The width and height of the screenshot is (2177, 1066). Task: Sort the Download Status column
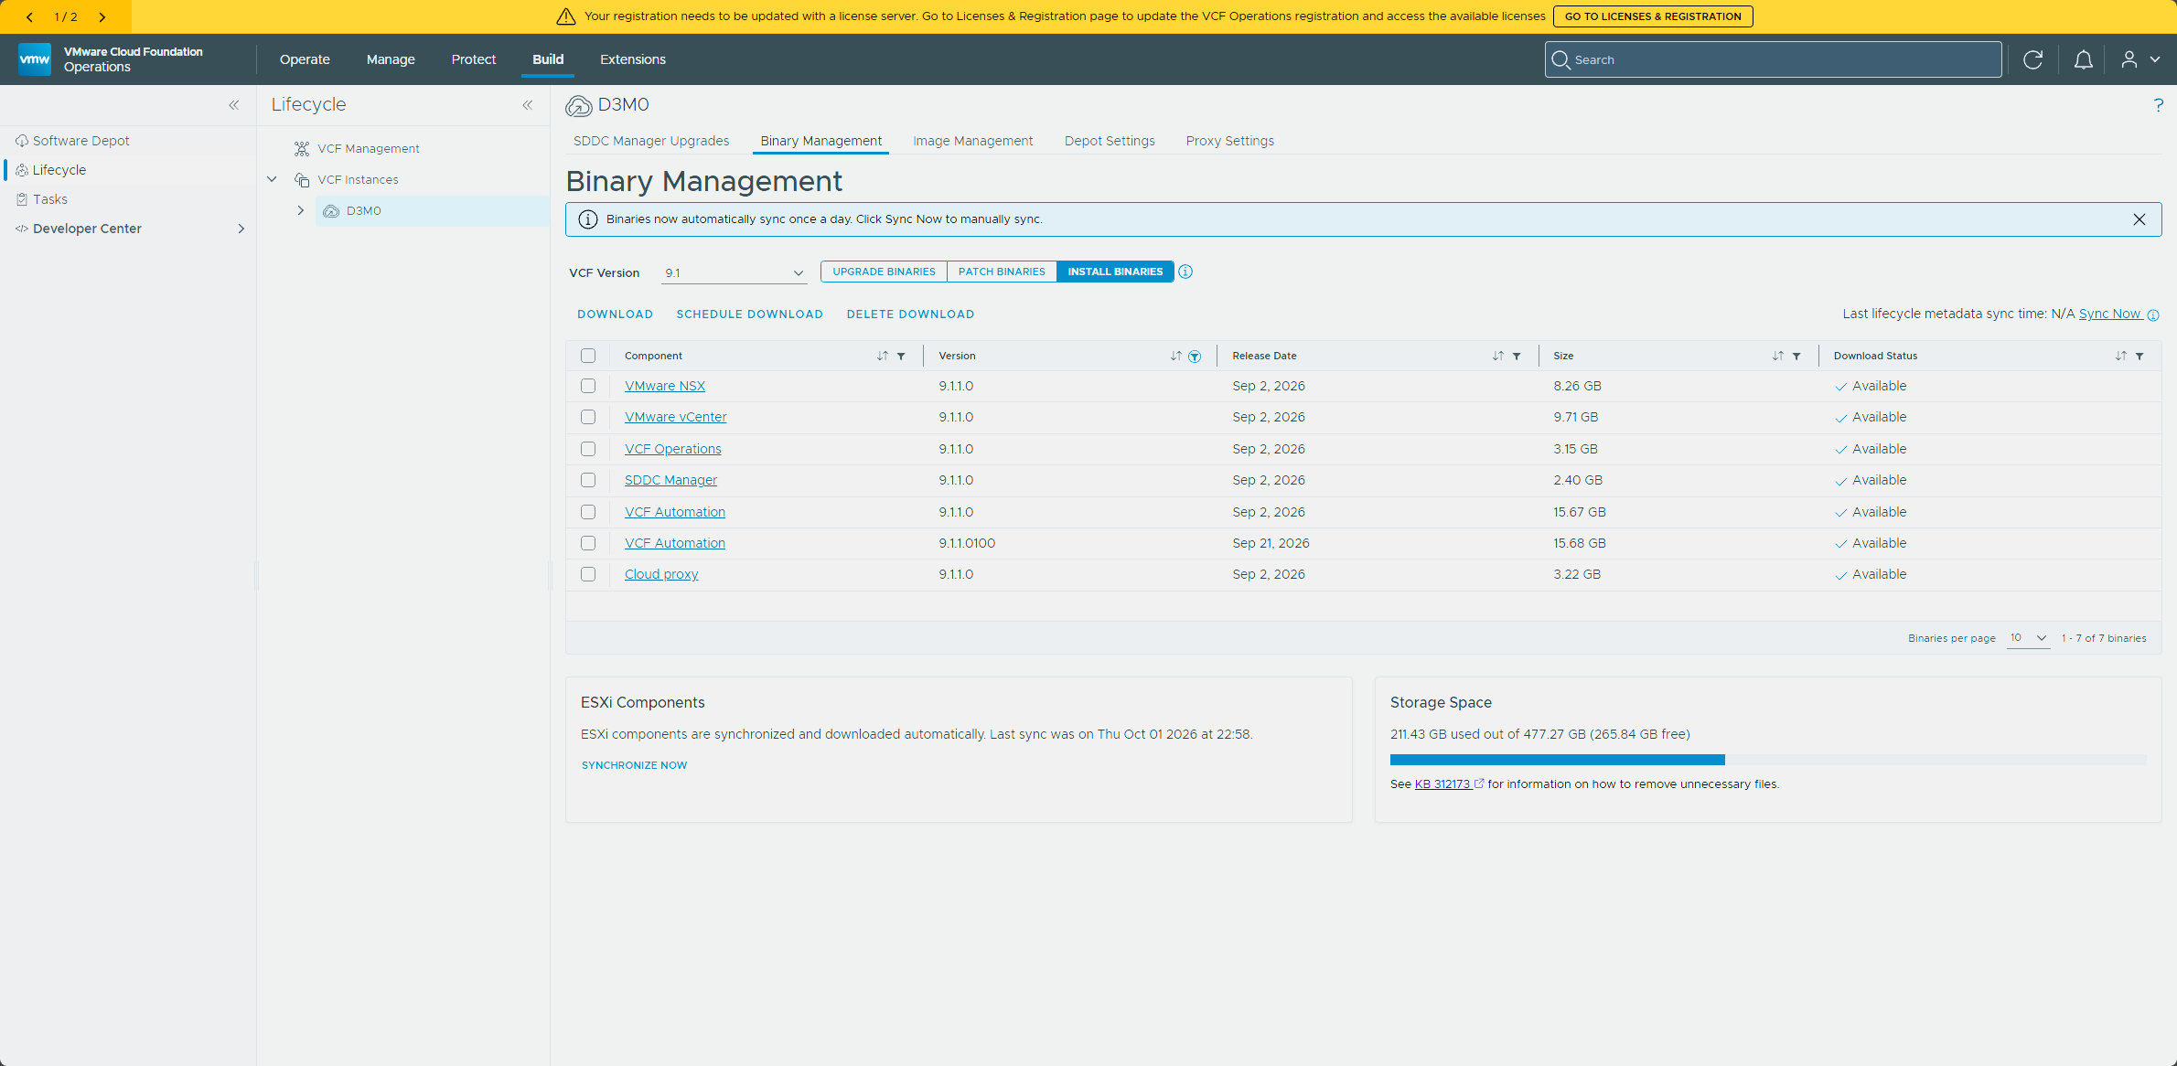click(x=2120, y=356)
